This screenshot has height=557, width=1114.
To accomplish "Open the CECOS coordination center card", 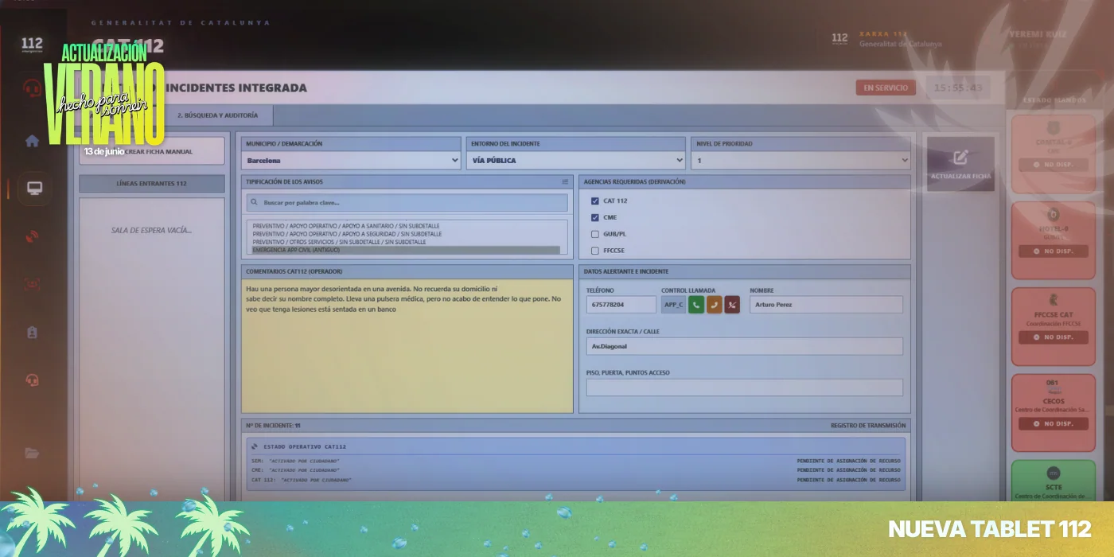I will point(1054,414).
